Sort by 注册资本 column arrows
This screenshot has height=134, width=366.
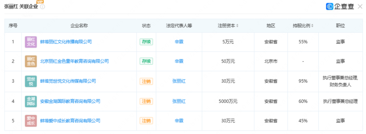[237, 26]
